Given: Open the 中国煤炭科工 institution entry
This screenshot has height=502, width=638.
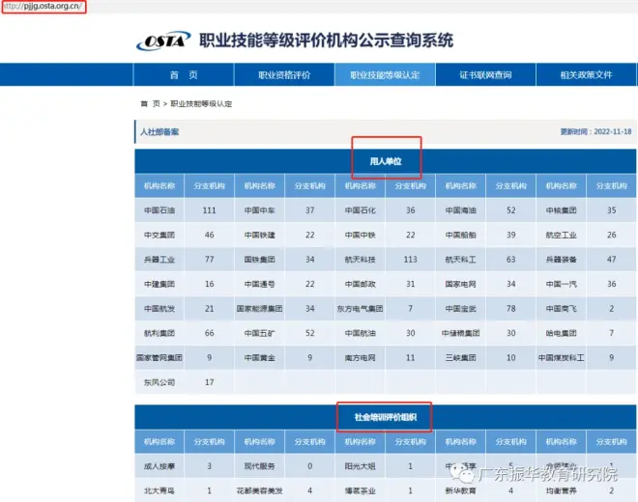Looking at the screenshot, I should [x=561, y=358].
